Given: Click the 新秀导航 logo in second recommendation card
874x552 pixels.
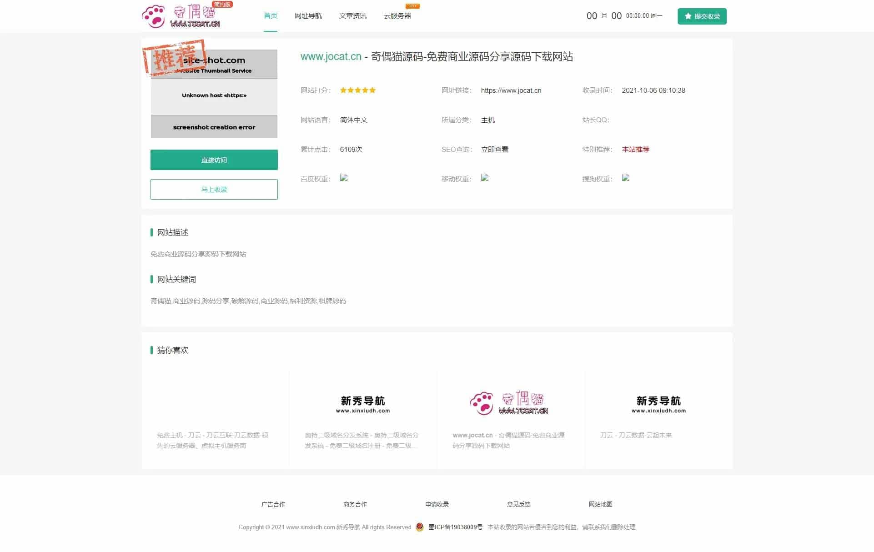Looking at the screenshot, I should coord(363,404).
